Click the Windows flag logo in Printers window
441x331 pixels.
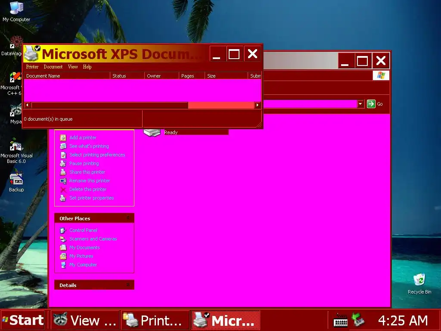[x=381, y=75]
